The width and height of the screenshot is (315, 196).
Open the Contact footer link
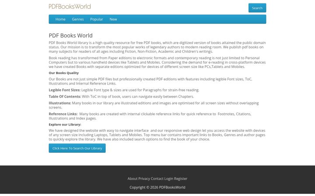pos(157,179)
